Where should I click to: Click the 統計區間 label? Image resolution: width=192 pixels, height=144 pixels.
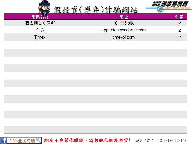145,141
